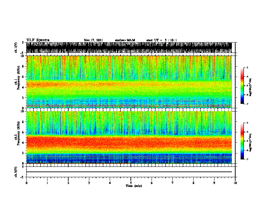Click tick label "2" on the Time axis
This screenshot has width=265, height=205.
coord(68,183)
